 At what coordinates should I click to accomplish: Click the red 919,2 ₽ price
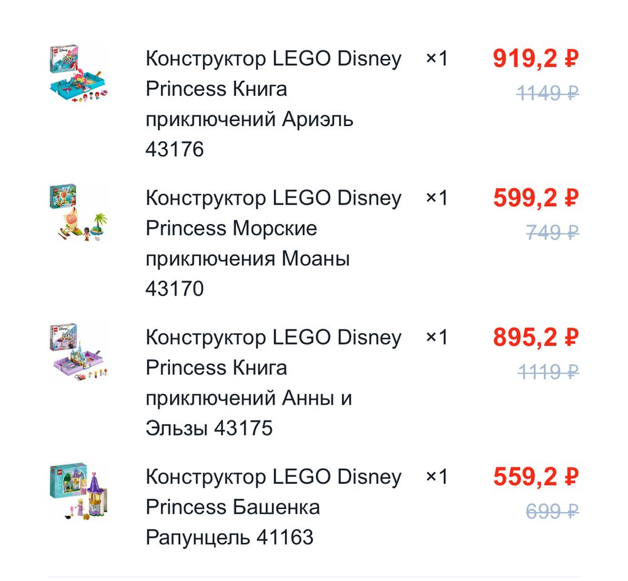535,59
